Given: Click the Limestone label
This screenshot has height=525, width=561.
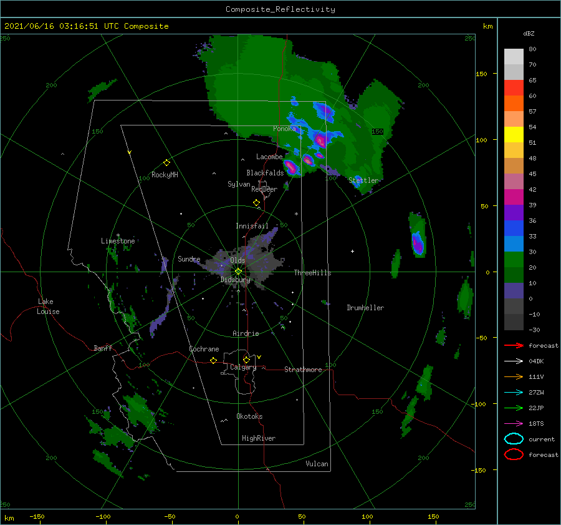Looking at the screenshot, I should (x=118, y=241).
